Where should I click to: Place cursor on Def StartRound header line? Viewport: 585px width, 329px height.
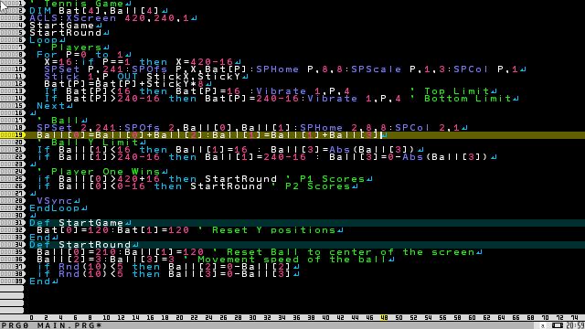307,245
